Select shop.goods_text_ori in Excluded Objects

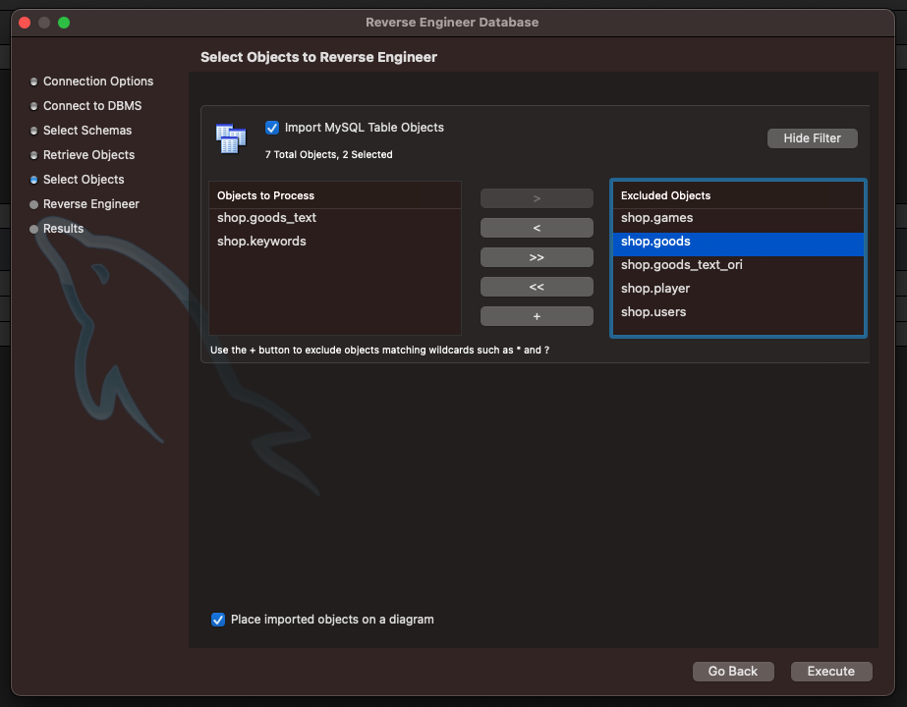[738, 265]
